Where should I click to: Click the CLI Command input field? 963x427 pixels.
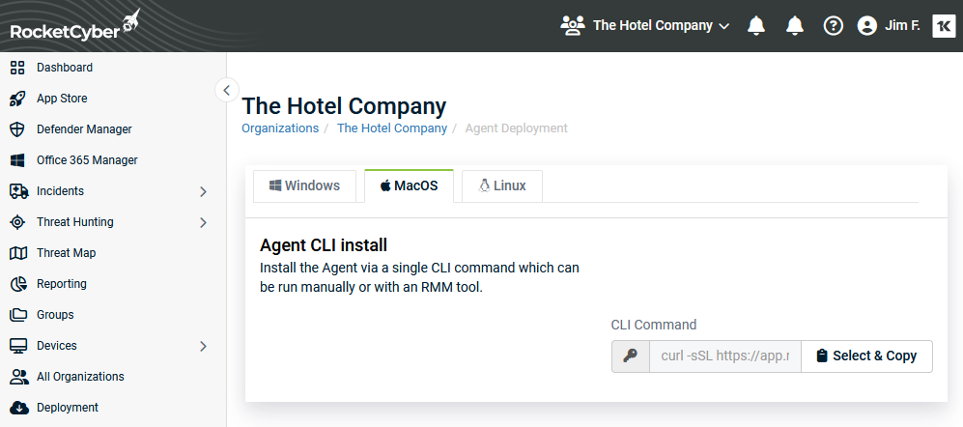724,356
